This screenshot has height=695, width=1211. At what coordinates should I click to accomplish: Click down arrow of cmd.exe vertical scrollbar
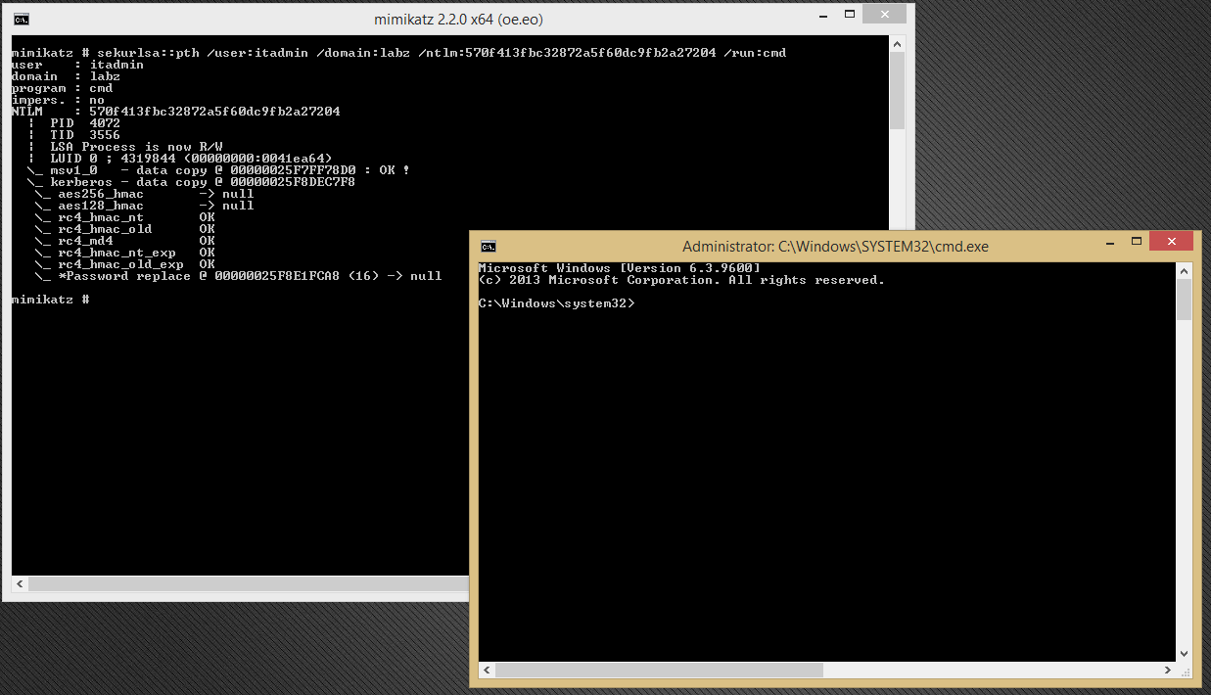pyautogui.click(x=1184, y=654)
